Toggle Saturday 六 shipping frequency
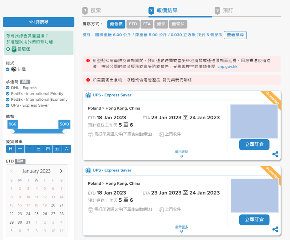The image size is (290, 240). [67, 149]
